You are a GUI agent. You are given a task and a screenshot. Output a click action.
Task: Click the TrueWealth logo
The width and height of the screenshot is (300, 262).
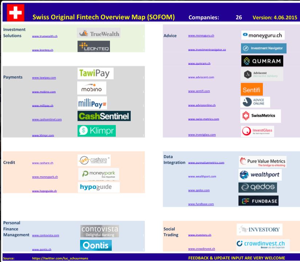pos(99,33)
